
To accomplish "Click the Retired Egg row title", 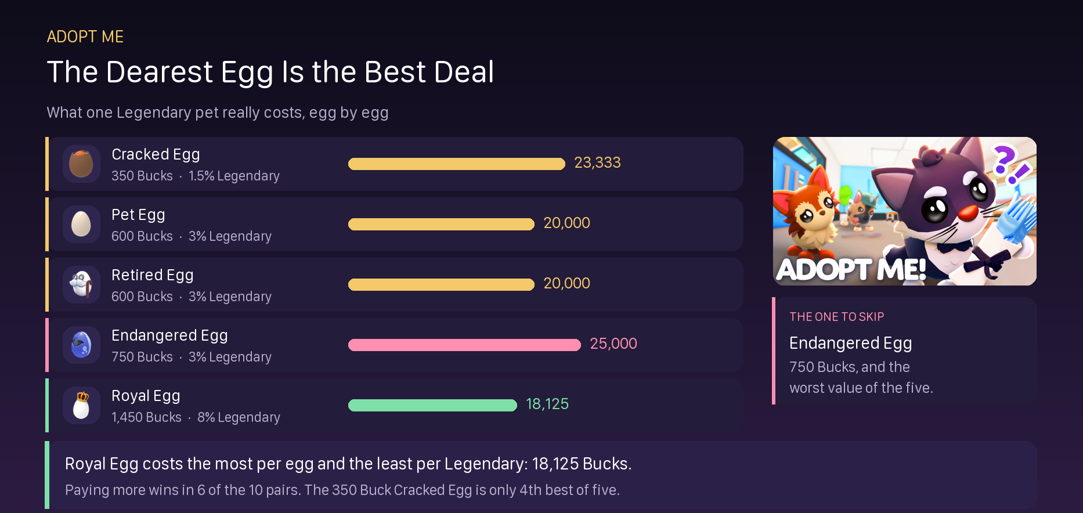I will point(153,275).
